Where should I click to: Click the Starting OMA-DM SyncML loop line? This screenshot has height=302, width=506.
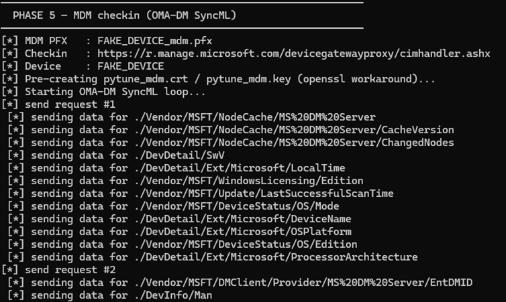coord(115,92)
